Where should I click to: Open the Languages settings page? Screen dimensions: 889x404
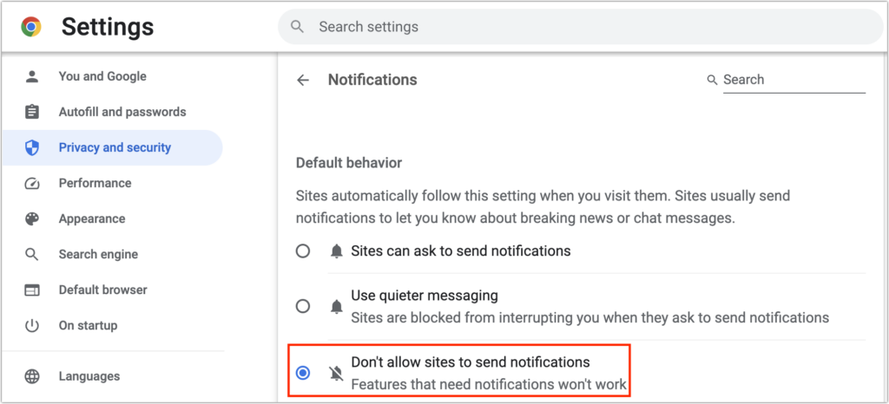point(89,376)
